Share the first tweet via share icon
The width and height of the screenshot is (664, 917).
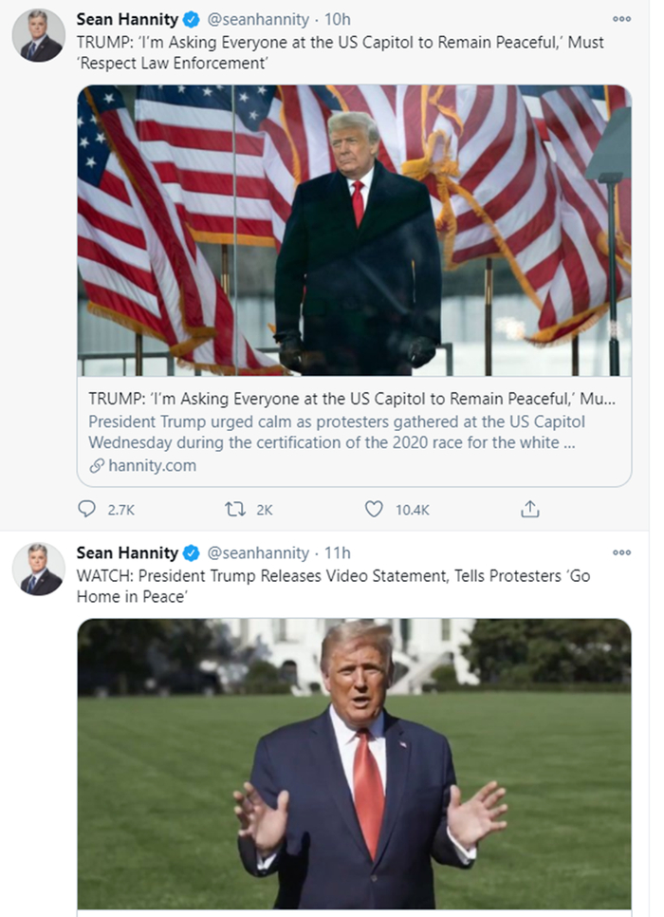(x=529, y=510)
